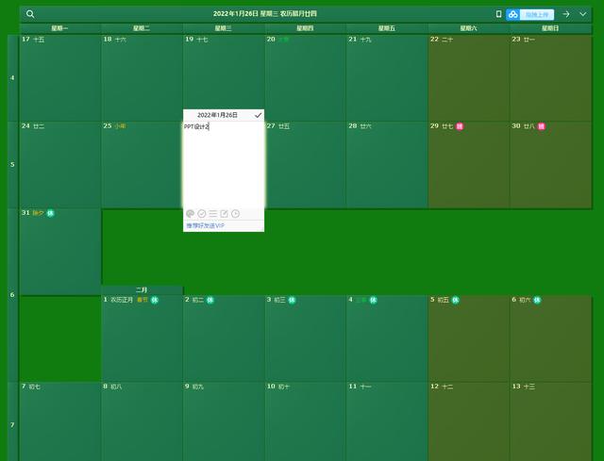This screenshot has height=461, width=604.
Task: Open the color palette icon in note editor
Action: (190, 214)
